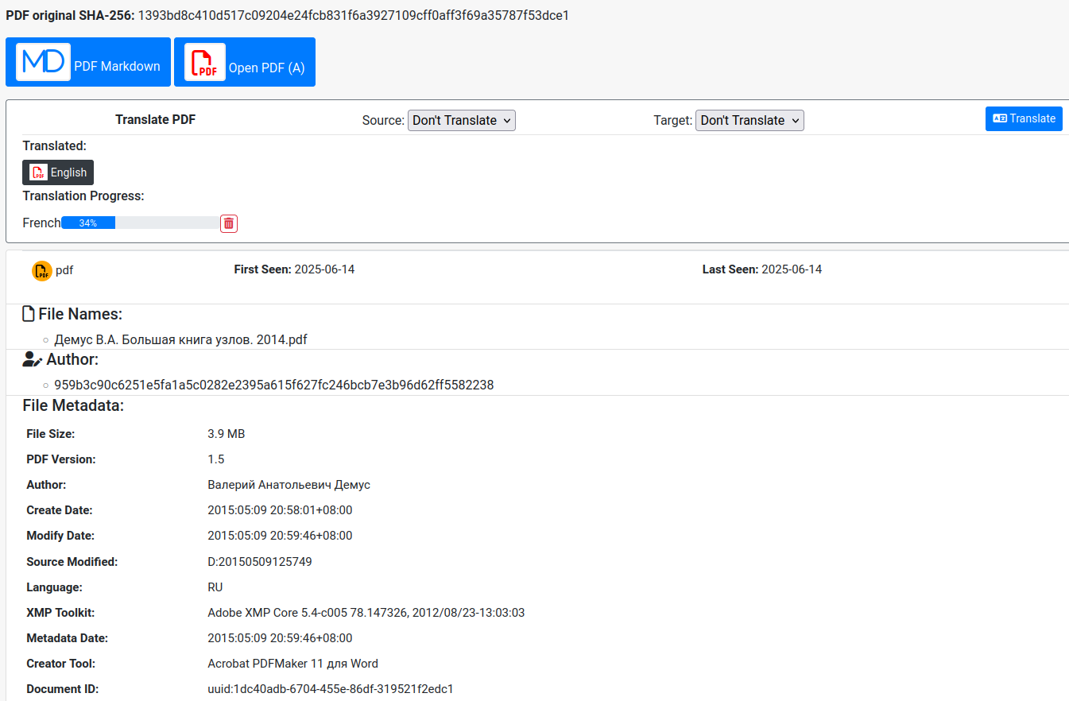Click the orange pdf file type icon
This screenshot has height=701, width=1069.
point(41,271)
